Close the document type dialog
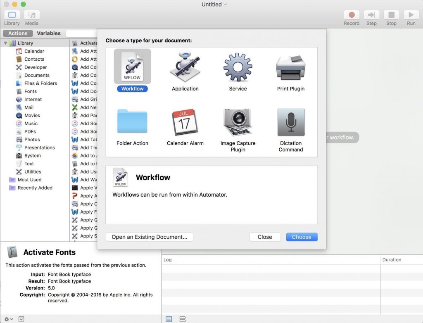Image resolution: width=423 pixels, height=323 pixels. pos(265,237)
